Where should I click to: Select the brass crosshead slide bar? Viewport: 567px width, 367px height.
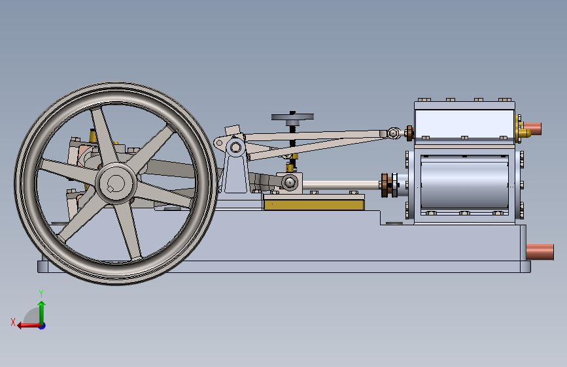[x=313, y=205]
